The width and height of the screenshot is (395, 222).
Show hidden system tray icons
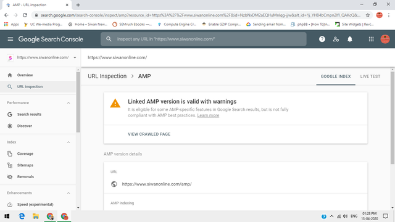coord(331,216)
